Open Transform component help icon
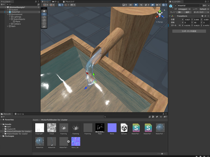 202,16
